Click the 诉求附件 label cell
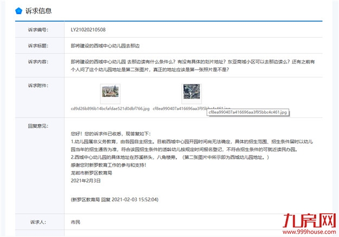Image resolution: width=339 pixels, height=237 pixels. pos(40,97)
